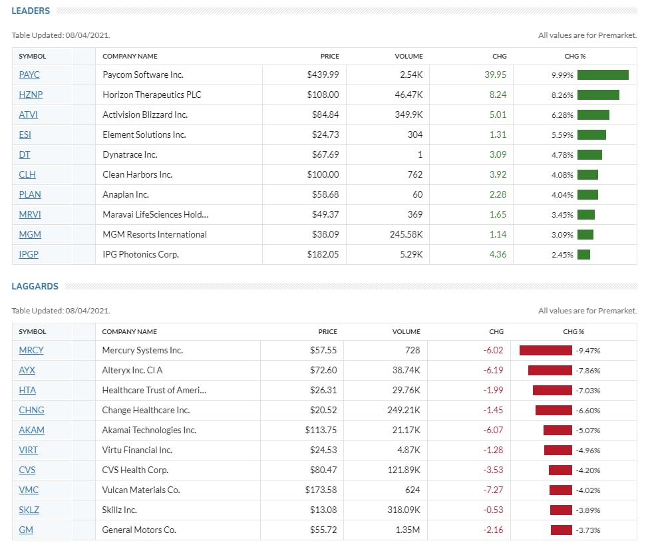
Task: Open the MRCY symbol link
Action: pyautogui.click(x=31, y=351)
